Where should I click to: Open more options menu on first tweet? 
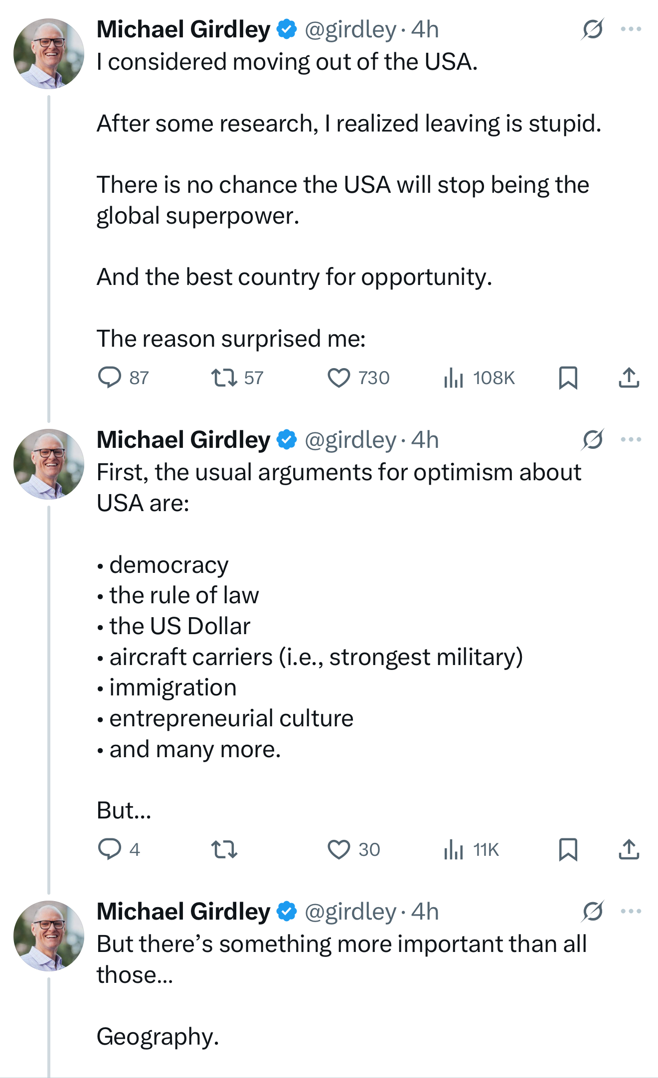631,29
